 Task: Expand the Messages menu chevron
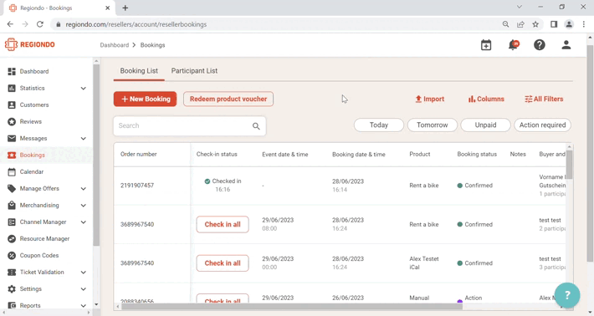(x=84, y=139)
